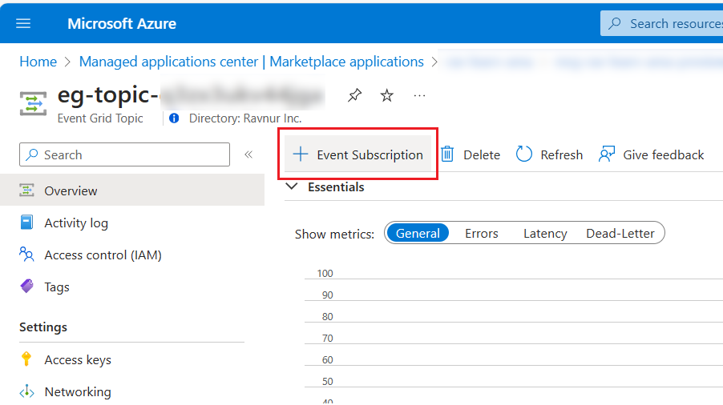Click the magnifier icon in top search
Screen dimensions: 723x405
[615, 23]
